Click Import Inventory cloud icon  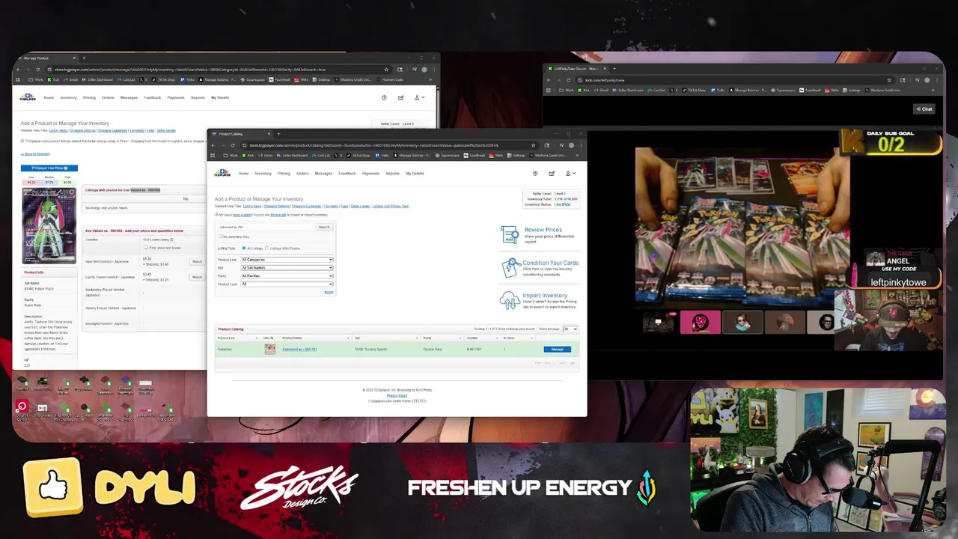coord(510,300)
